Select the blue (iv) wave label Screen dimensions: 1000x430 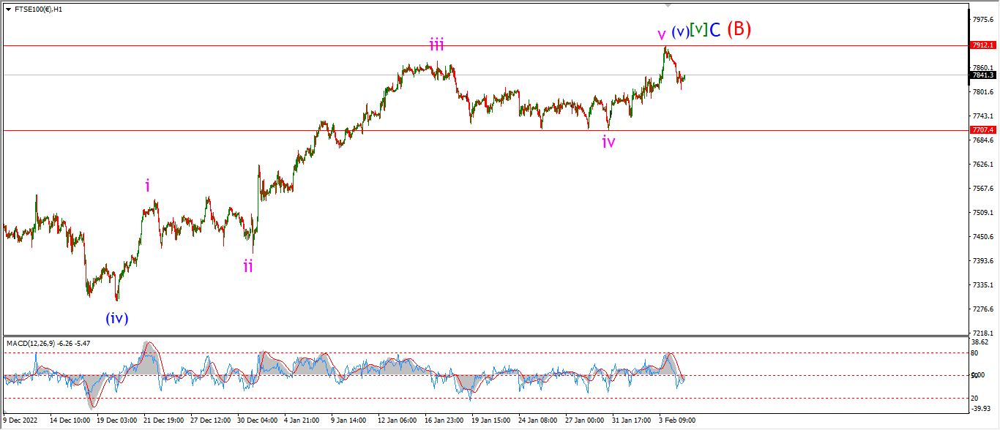click(116, 318)
